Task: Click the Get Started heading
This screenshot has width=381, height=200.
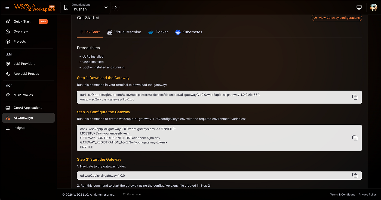Action: (x=88, y=18)
